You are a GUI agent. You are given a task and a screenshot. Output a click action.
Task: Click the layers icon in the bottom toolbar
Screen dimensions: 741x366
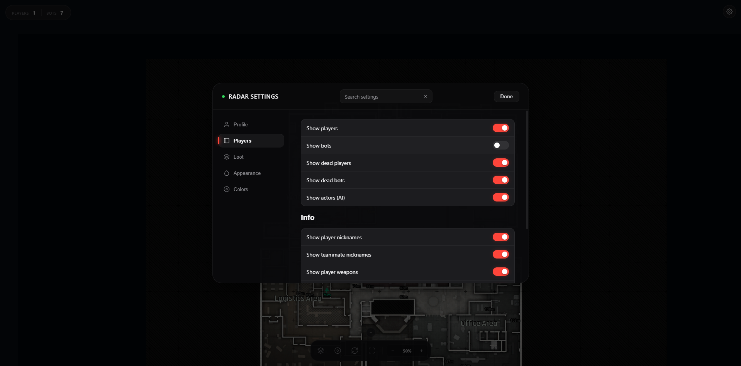tap(320, 351)
